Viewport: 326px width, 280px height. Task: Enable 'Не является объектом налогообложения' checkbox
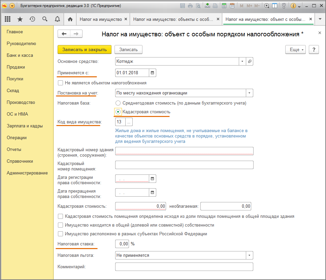[61, 83]
